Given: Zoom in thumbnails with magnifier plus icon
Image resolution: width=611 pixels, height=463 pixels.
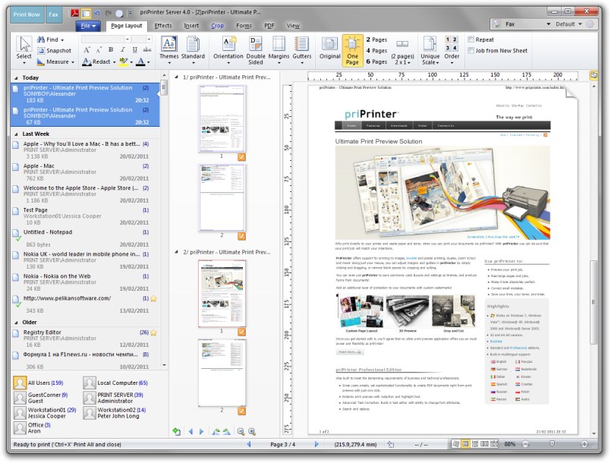Looking at the screenshot, I should pyautogui.click(x=252, y=431).
